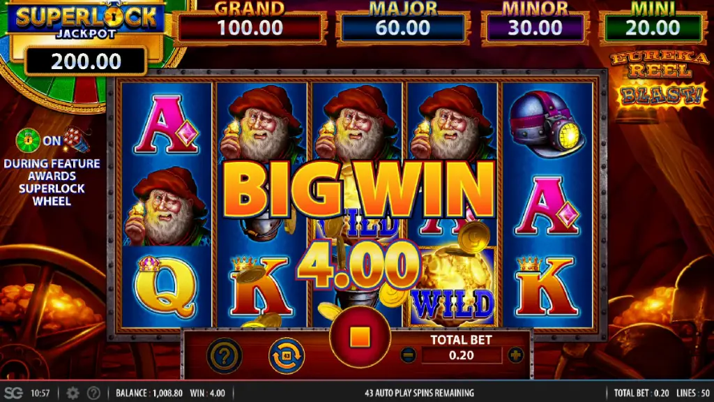Increase total bet with plus button
This screenshot has height=402, width=714.
click(x=515, y=355)
